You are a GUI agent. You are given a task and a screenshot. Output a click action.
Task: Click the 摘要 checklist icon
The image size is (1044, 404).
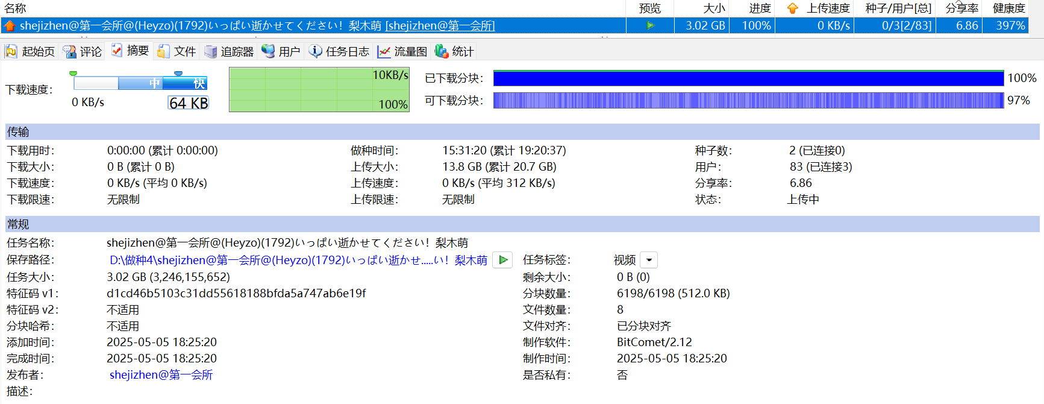(x=117, y=50)
